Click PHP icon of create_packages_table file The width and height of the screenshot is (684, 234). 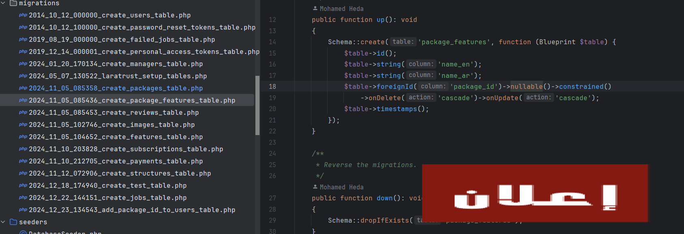click(x=23, y=88)
